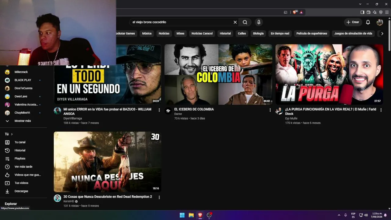Viewport: 391px width, 220px height.
Task: Start voice search with microphone icon
Action: click(x=259, y=22)
